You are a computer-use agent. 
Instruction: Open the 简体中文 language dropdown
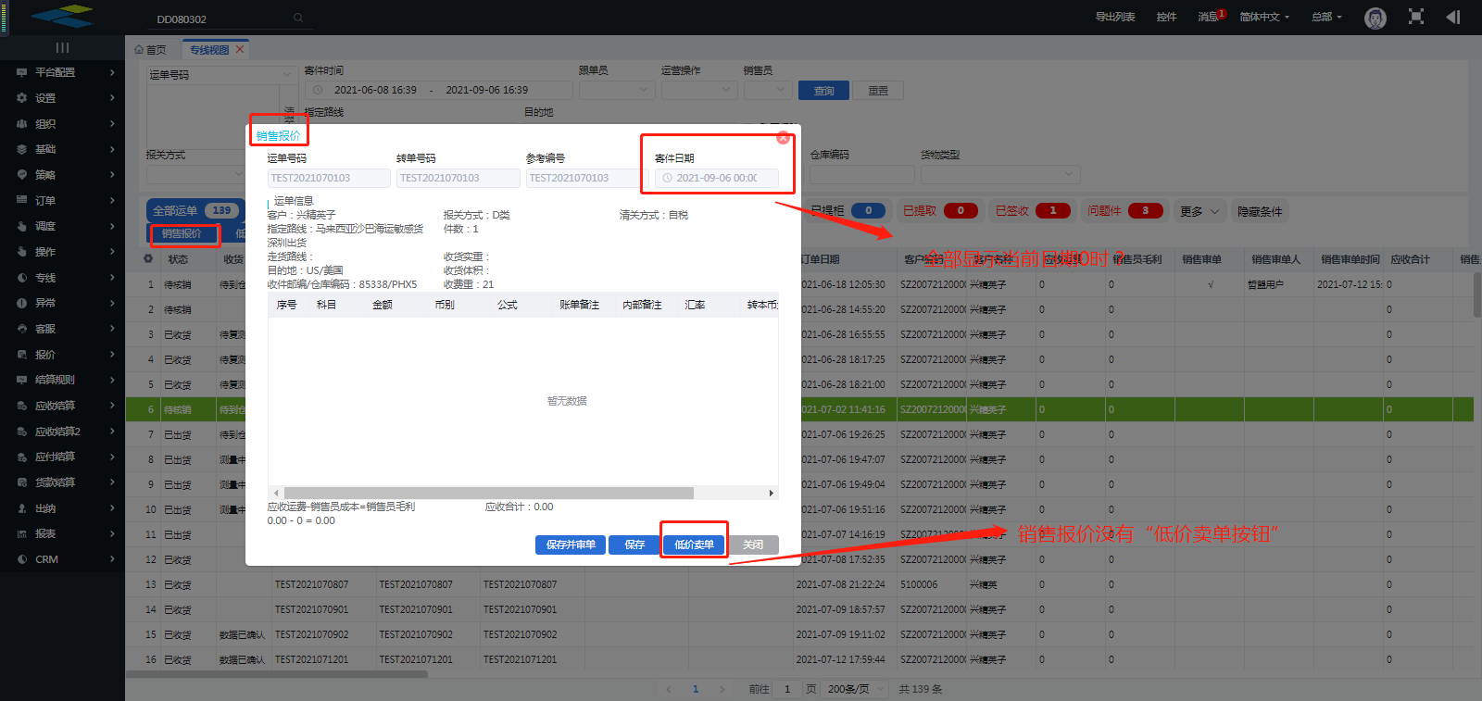point(1263,17)
